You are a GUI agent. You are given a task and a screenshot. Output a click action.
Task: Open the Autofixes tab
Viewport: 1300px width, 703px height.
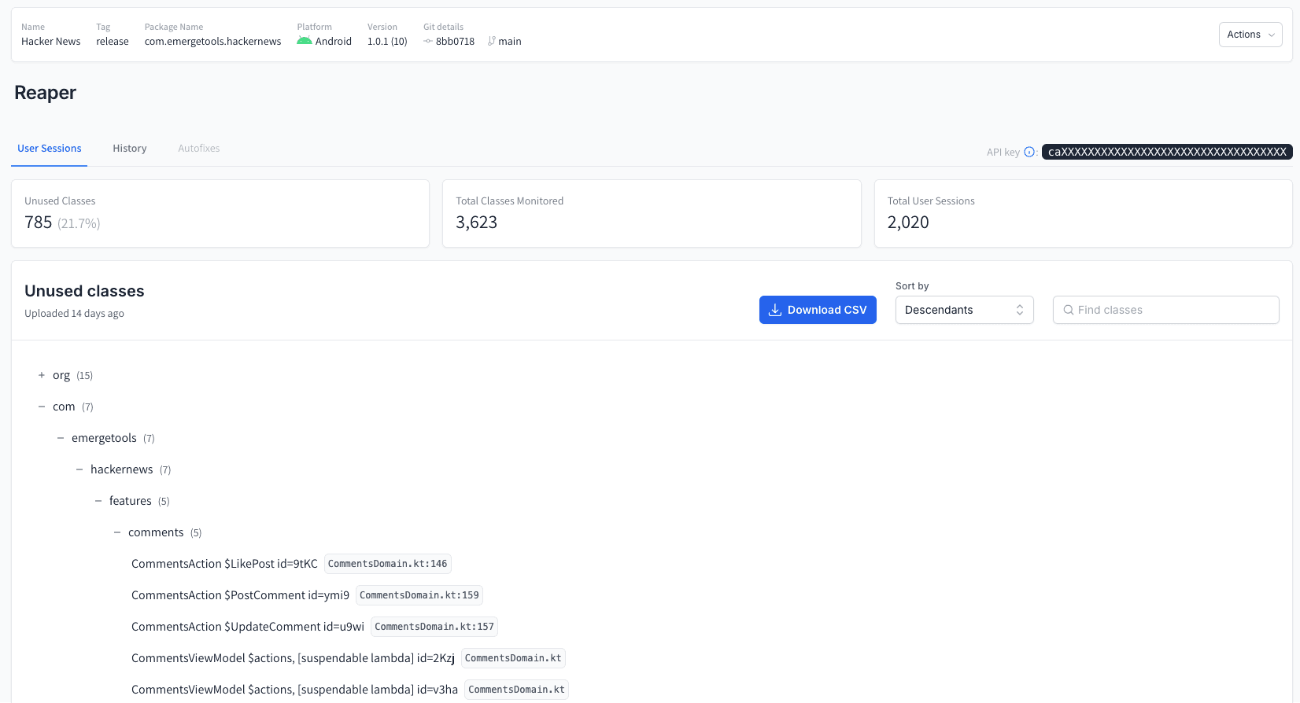tap(198, 149)
